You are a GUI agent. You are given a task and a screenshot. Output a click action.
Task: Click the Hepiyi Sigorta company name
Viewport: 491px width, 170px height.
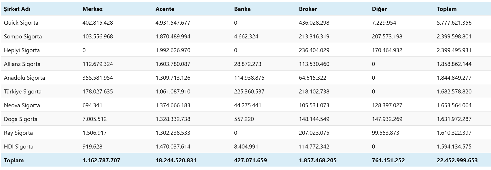coord(22,50)
